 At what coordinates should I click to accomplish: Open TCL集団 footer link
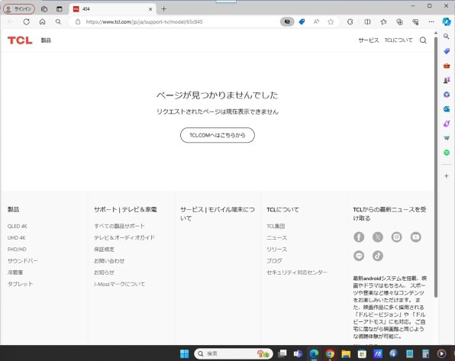[276, 226]
